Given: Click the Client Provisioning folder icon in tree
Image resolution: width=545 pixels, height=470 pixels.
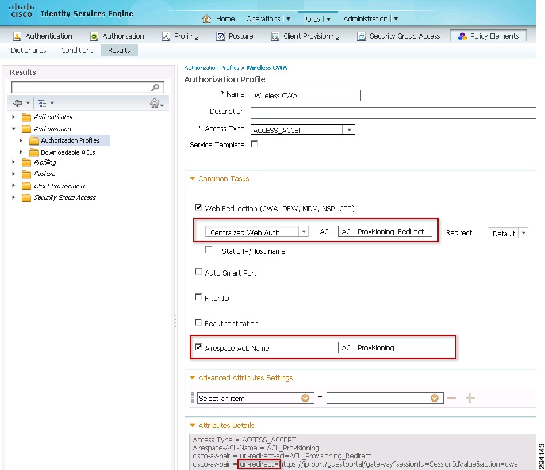Looking at the screenshot, I should 26,186.
